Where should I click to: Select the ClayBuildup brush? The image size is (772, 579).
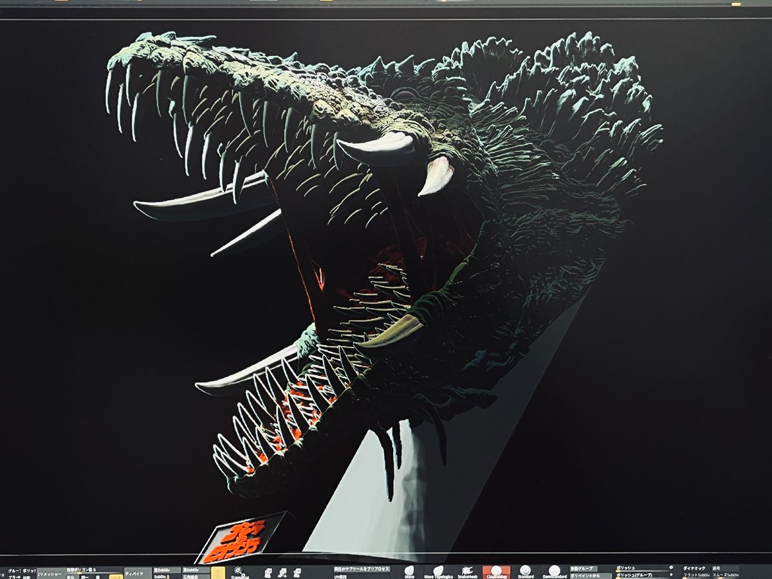pos(496,572)
